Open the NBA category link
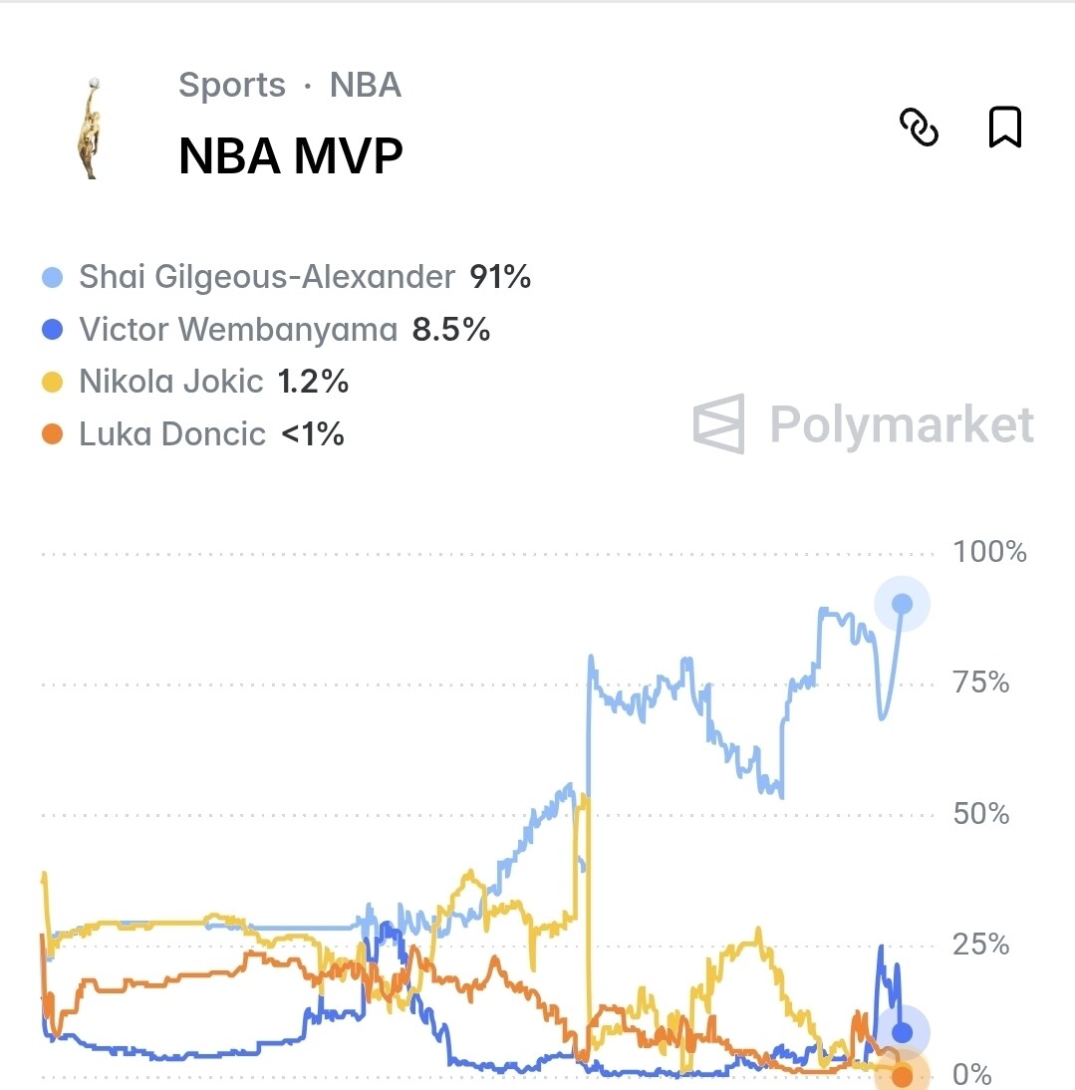The width and height of the screenshot is (1075, 1090). click(x=366, y=86)
